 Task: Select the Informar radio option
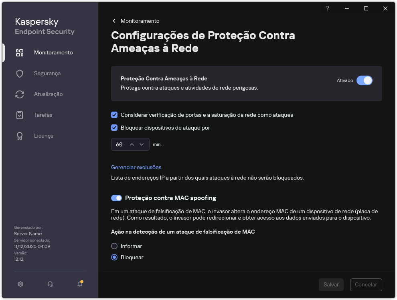coord(114,246)
